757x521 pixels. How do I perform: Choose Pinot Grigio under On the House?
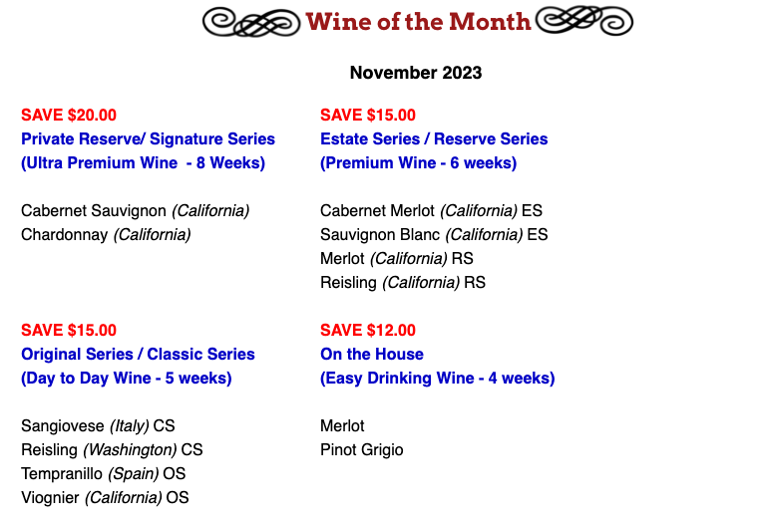pyautogui.click(x=362, y=450)
